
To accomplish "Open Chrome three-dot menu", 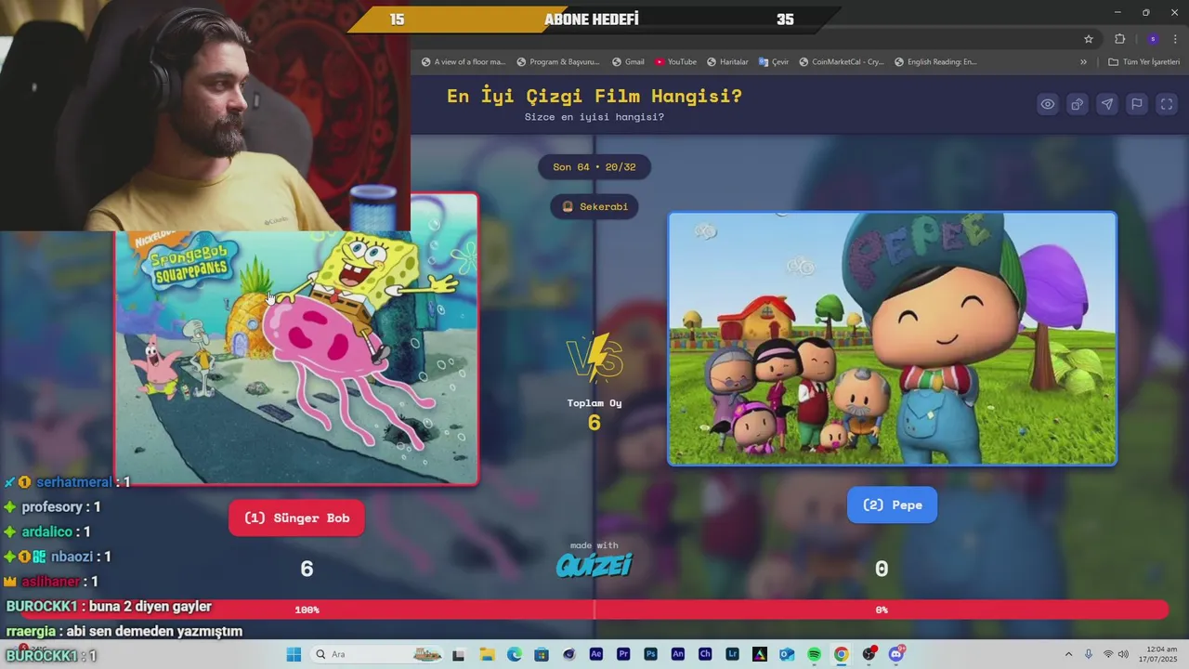I will click(1176, 39).
